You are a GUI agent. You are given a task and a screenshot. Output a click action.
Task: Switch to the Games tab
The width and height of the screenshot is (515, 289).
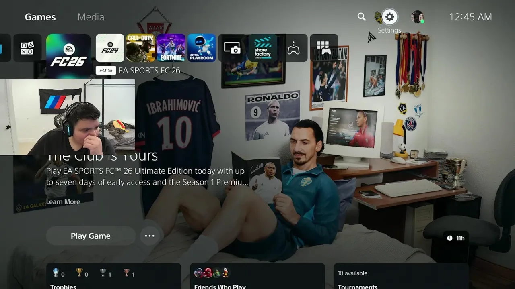click(x=40, y=17)
